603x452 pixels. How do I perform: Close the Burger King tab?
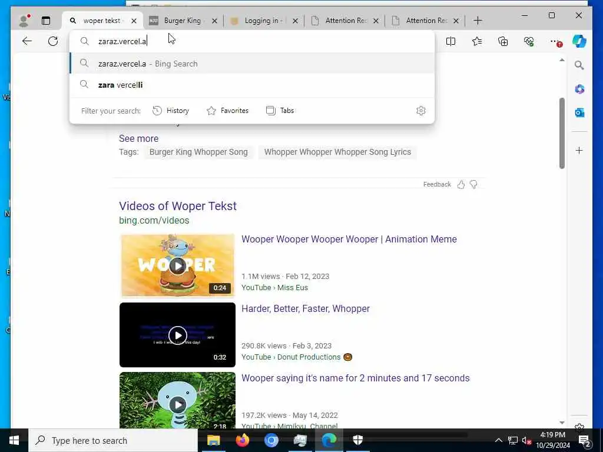pos(214,21)
